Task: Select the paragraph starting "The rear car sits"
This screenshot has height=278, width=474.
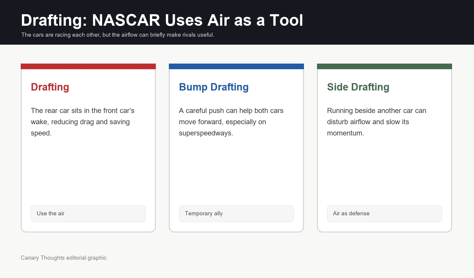Action: (x=83, y=122)
